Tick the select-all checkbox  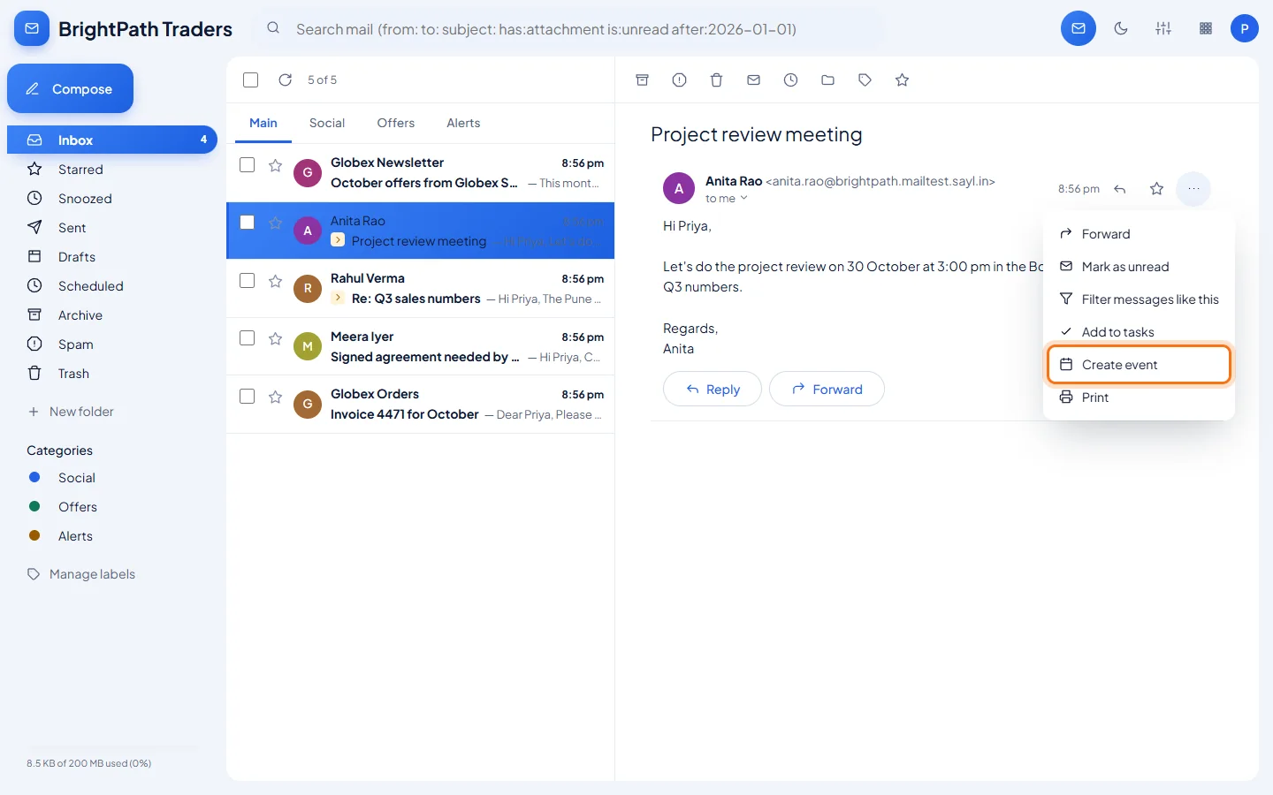251,80
